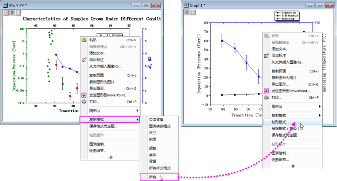Choose 图表绘制... in Graph1 context menu
This screenshot has height=181, width=337.
[280, 153]
